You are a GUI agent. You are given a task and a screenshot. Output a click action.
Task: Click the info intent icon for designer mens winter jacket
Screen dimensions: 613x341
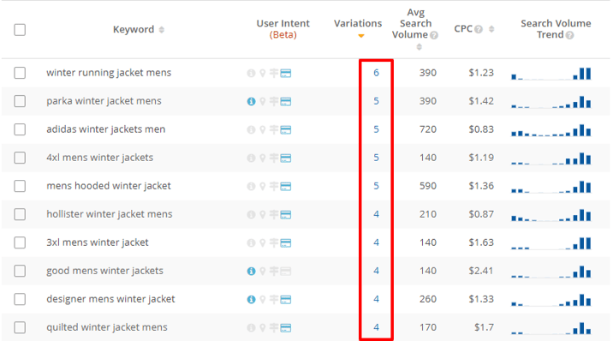pyautogui.click(x=251, y=300)
